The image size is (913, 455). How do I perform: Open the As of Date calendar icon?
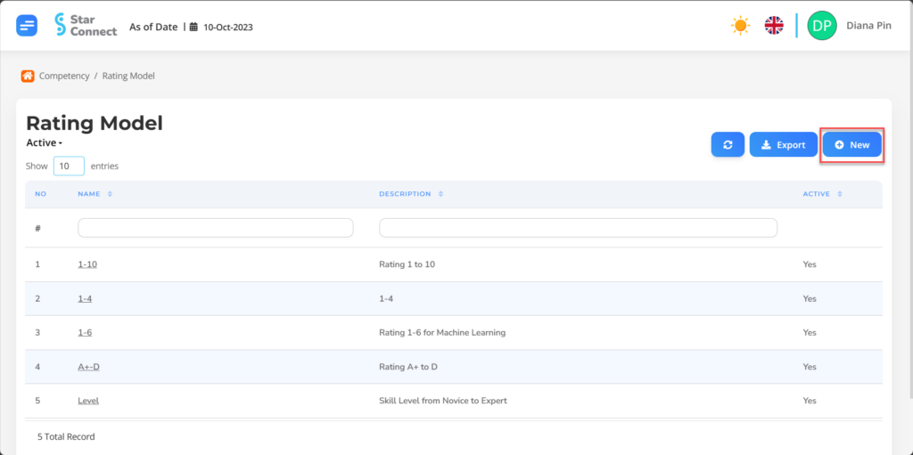(x=193, y=27)
